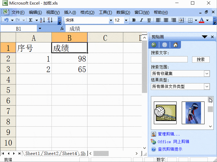Select the Sort Ascending icon
Image resolution: width=217 pixels, height=162 pixels.
coord(42,20)
